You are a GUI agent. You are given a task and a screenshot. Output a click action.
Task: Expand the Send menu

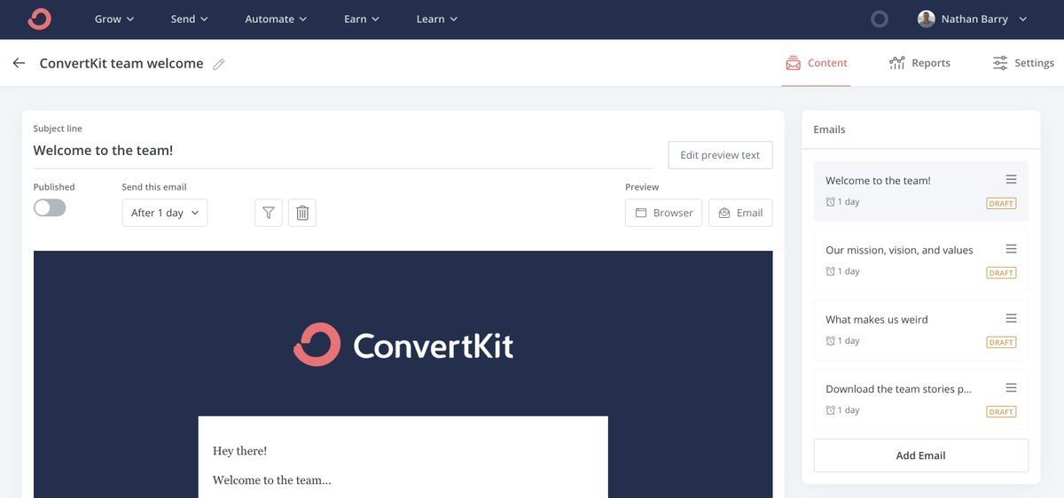pos(190,19)
